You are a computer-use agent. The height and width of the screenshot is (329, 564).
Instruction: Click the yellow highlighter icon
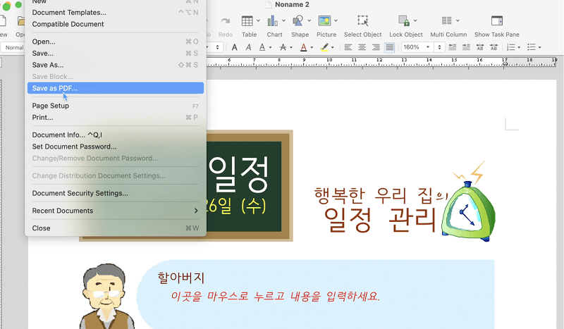point(324,47)
